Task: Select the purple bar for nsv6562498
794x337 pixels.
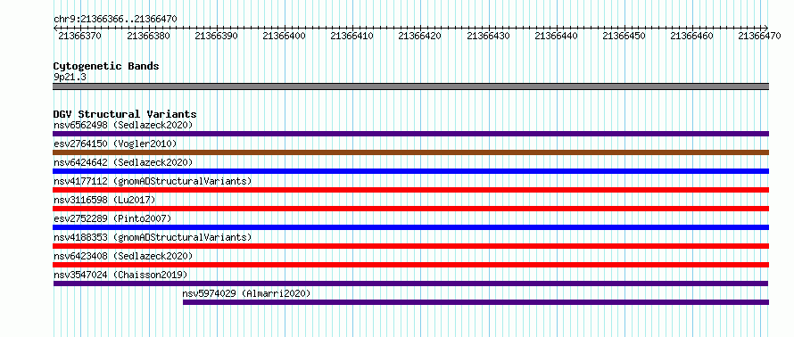Action: click(x=410, y=134)
